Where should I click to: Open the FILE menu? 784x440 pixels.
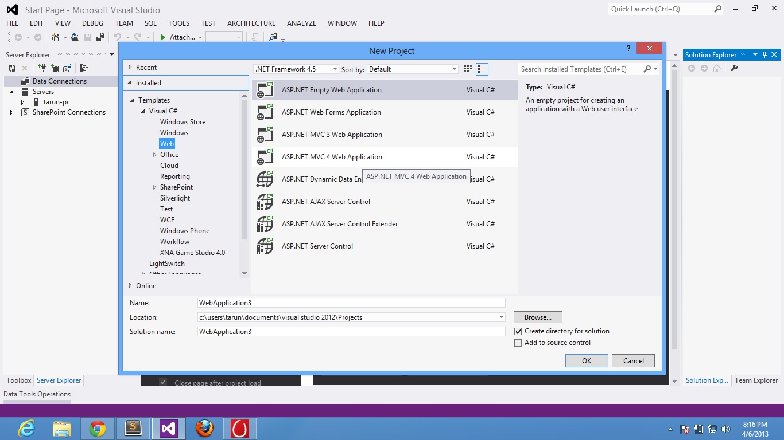point(12,23)
